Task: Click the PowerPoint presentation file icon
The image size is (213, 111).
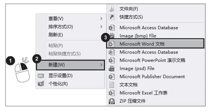Action: point(112,60)
